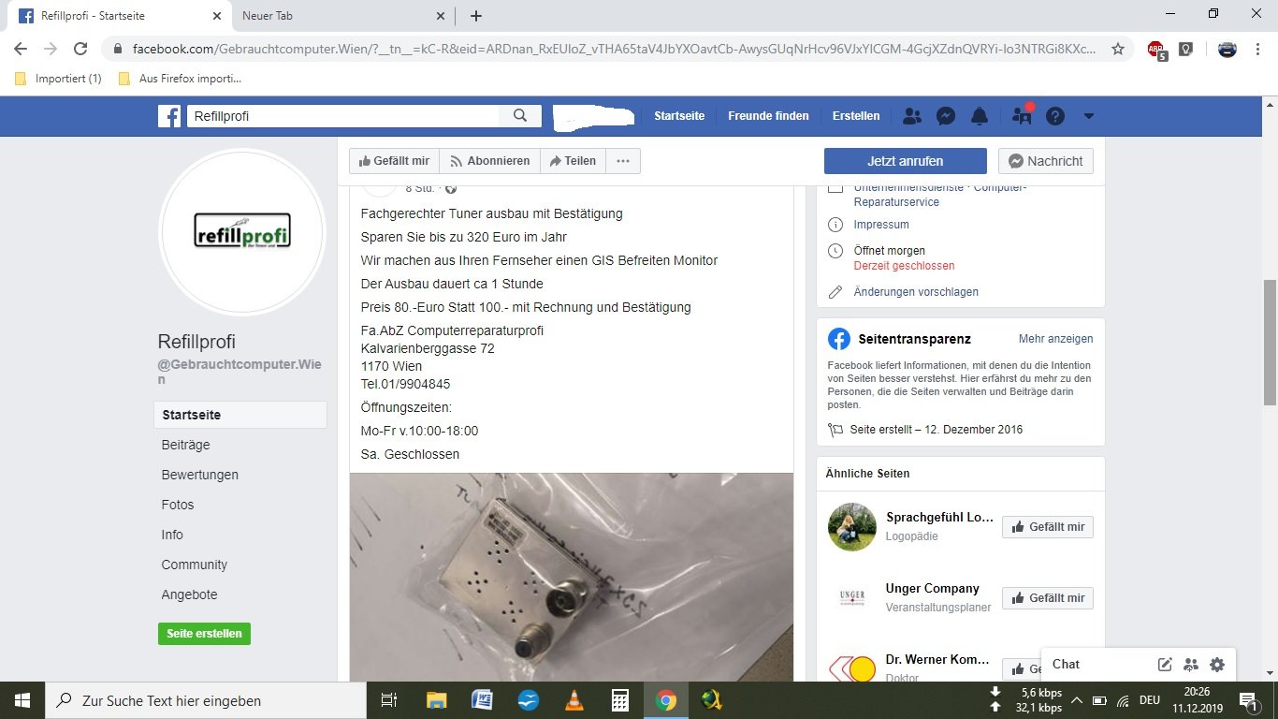The width and height of the screenshot is (1278, 719).
Task: Switch to the Neuer Tab tab
Action: pos(341,16)
